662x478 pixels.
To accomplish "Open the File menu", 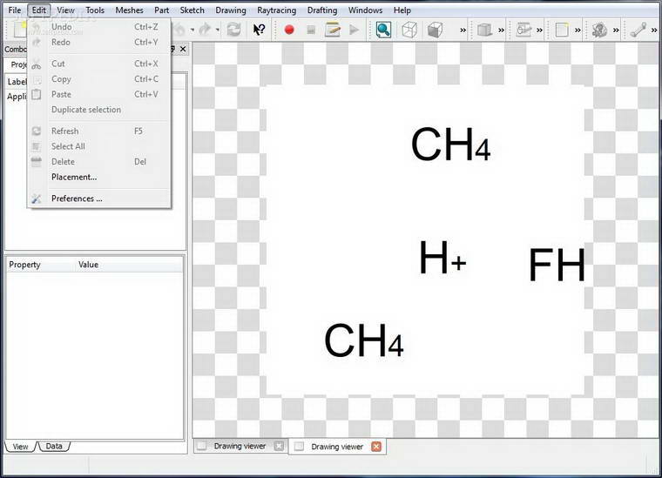I will pyautogui.click(x=15, y=10).
